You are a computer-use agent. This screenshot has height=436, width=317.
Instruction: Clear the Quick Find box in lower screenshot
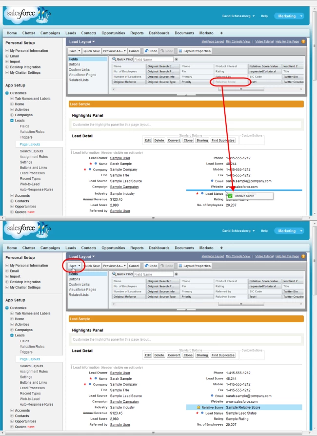(176, 274)
